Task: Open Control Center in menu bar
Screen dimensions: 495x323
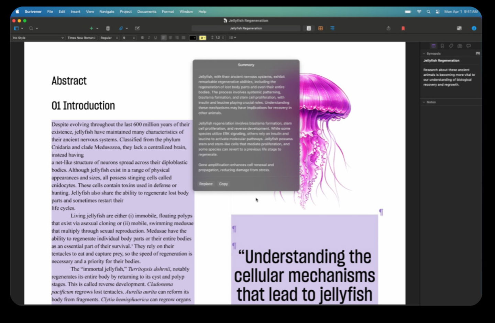Action: click(x=438, y=11)
